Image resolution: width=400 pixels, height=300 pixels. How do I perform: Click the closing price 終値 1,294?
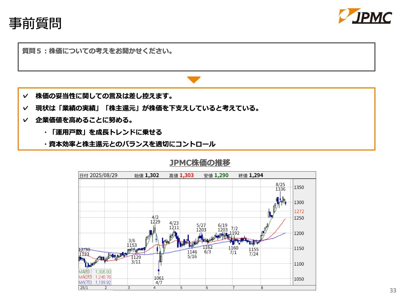click(251, 175)
